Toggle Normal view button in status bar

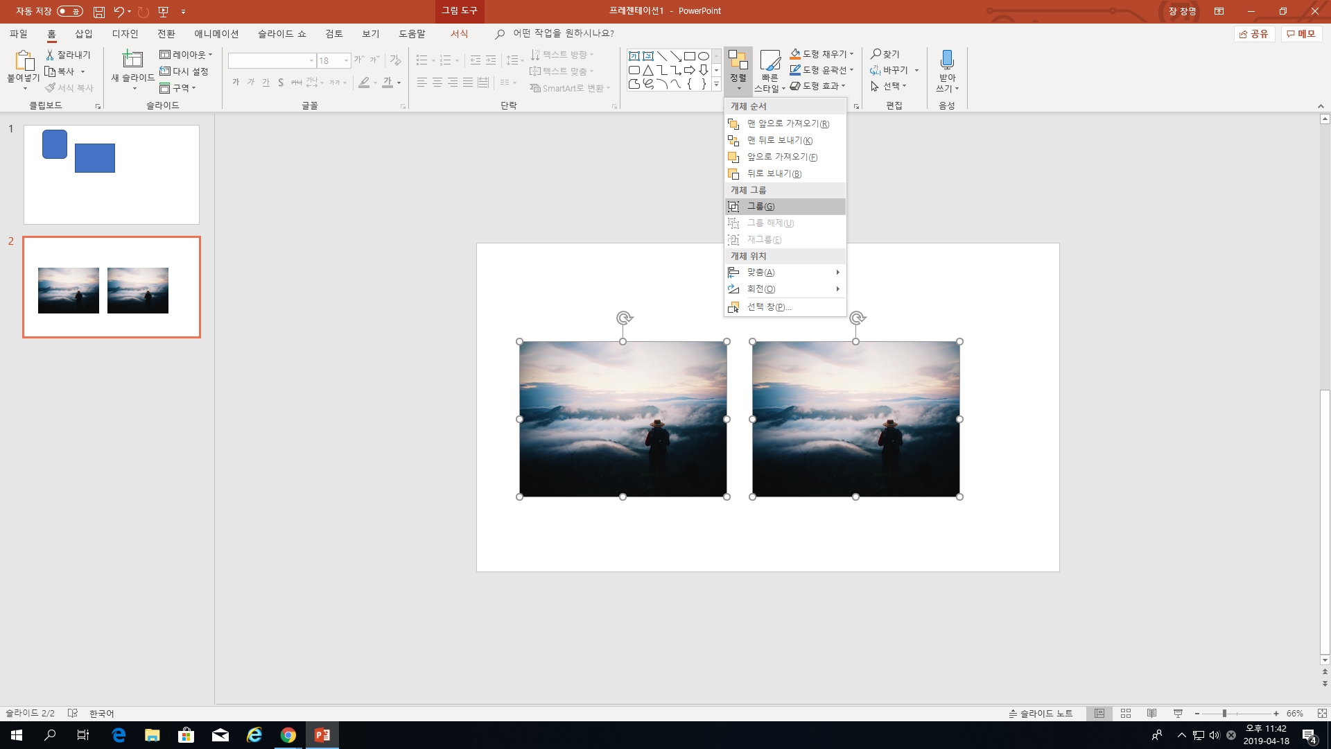pos(1099,714)
